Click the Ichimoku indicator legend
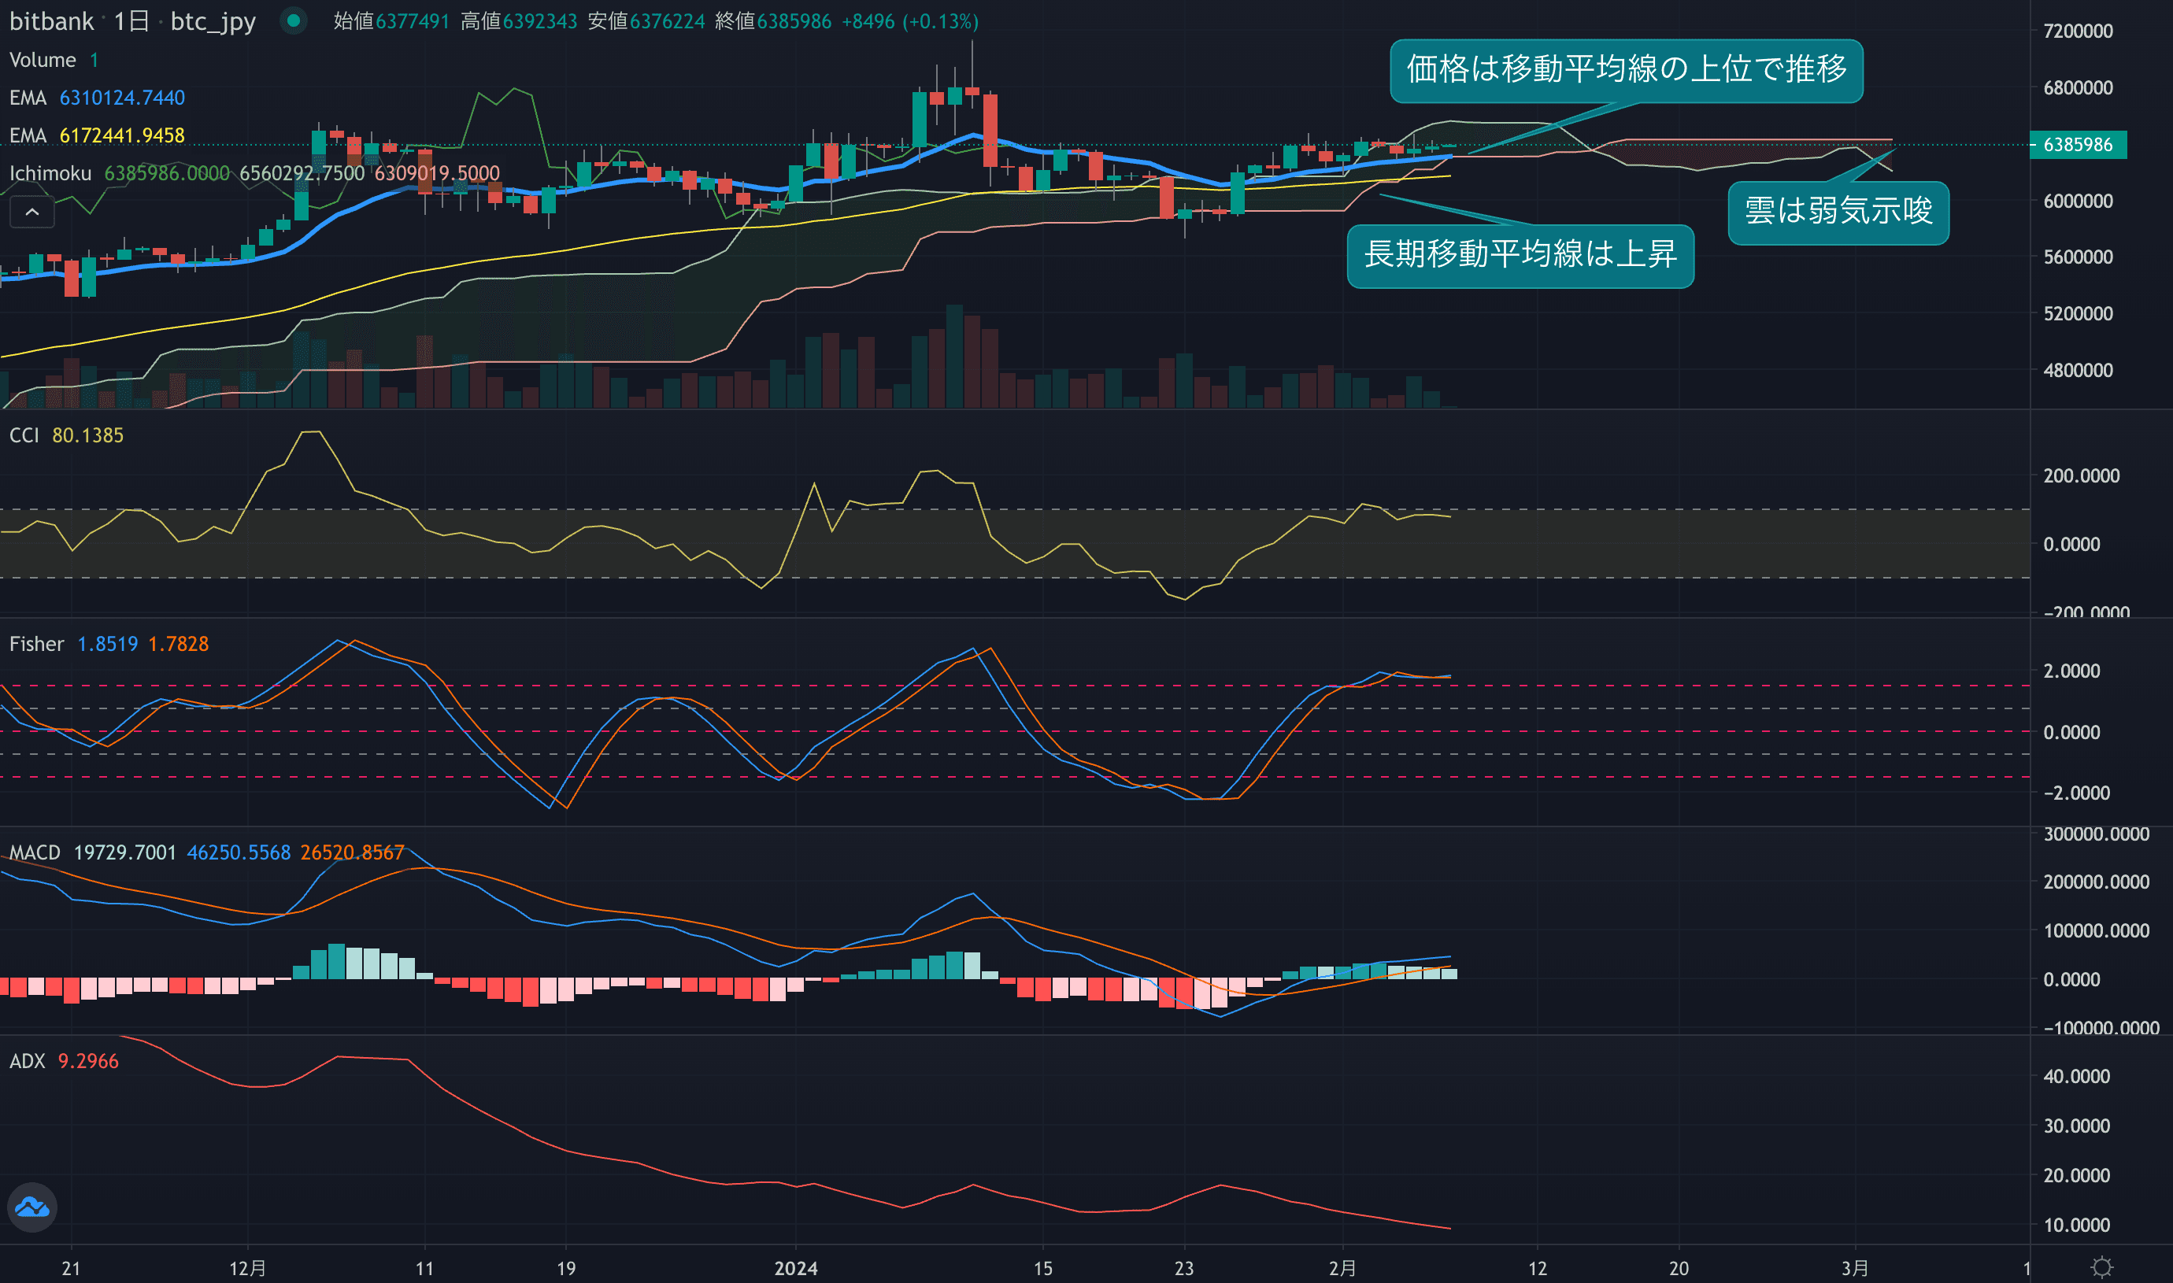Image resolution: width=2173 pixels, height=1283 pixels. pos(50,173)
